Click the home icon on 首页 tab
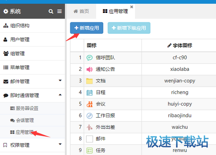This screenshot has width=216, height=155. [x=76, y=11]
